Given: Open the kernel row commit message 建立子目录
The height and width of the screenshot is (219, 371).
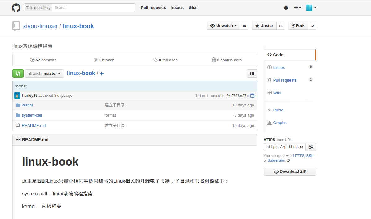Looking at the screenshot, I should point(114,105).
